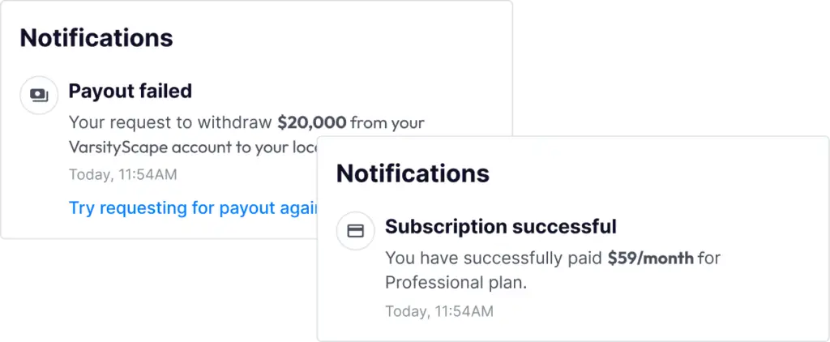Viewport: 830px width, 342px height.
Task: Select the Professional plan. text
Action: [x=456, y=283]
